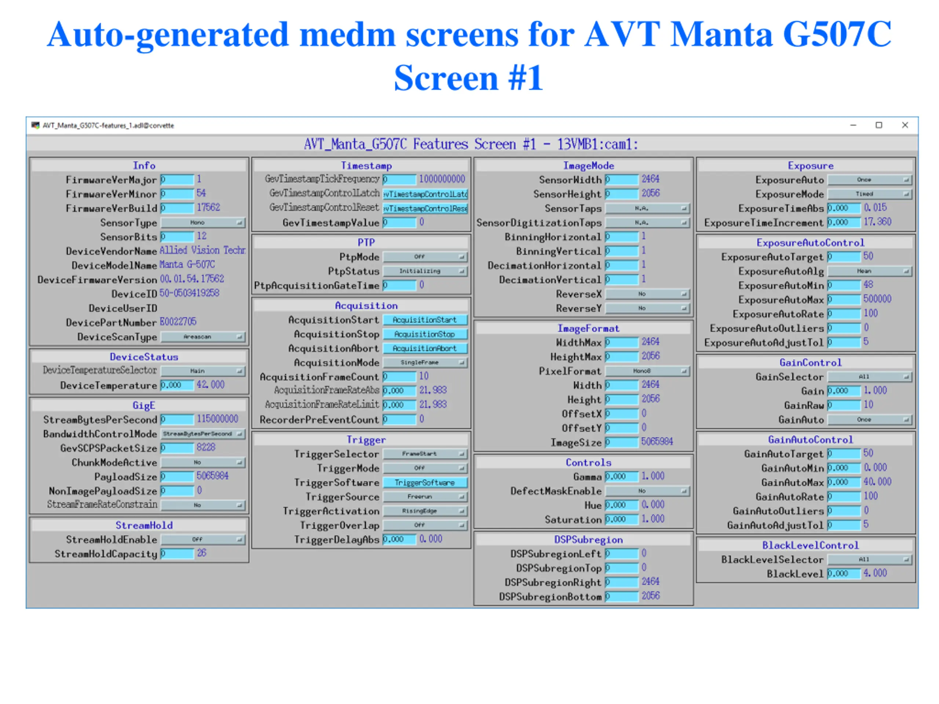The image size is (939, 704).
Task: Click the AcquisitionStart button
Action: pos(425,320)
